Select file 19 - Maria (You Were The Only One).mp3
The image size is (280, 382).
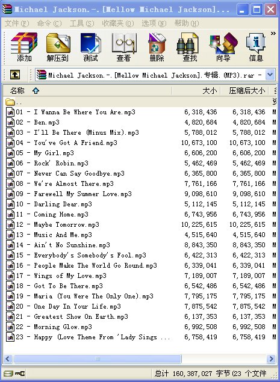[x=85, y=296]
